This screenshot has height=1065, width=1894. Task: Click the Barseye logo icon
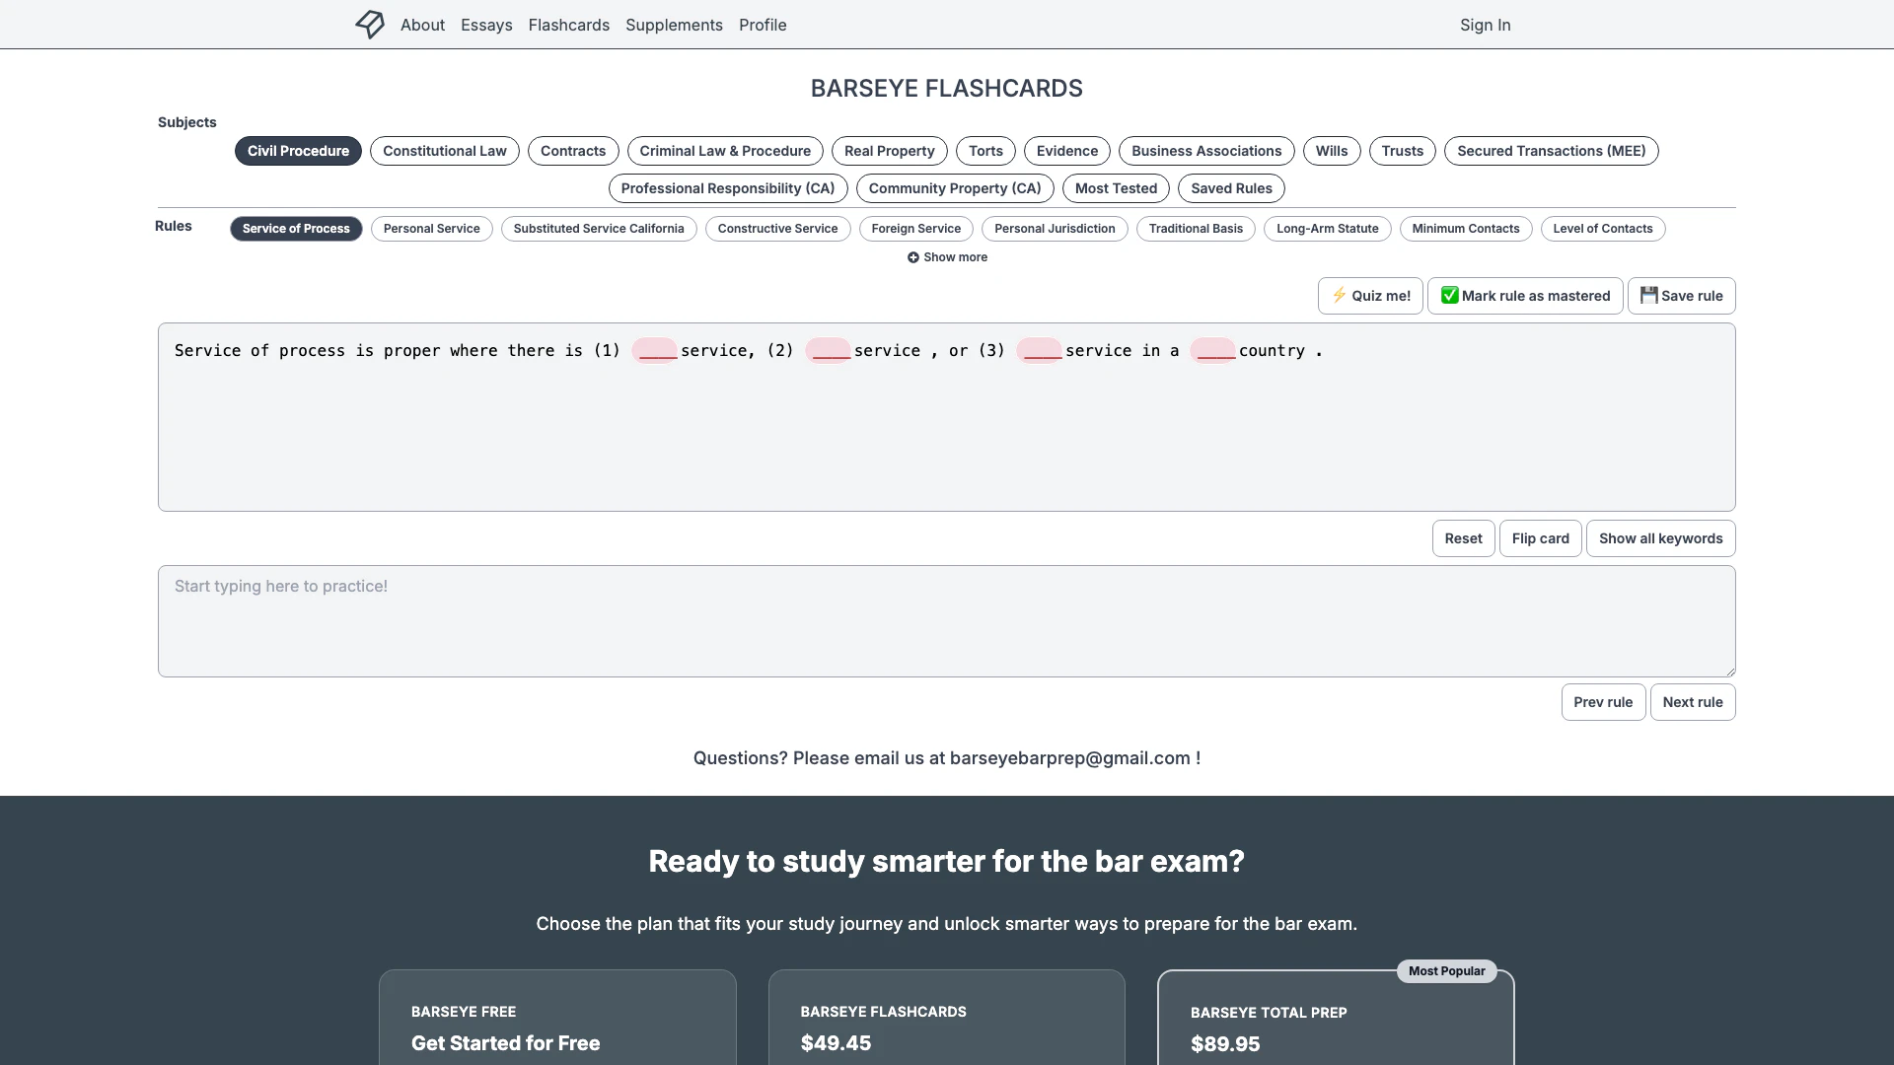pyautogui.click(x=370, y=24)
